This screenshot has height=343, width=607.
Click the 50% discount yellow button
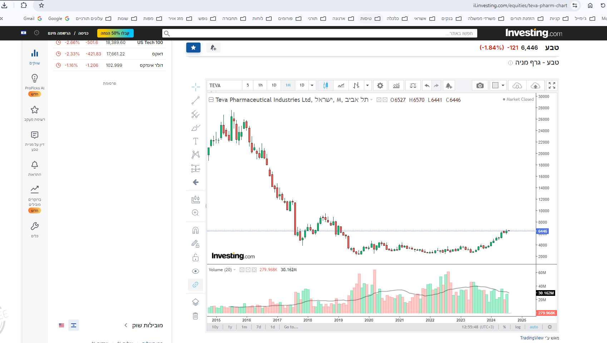(x=115, y=33)
